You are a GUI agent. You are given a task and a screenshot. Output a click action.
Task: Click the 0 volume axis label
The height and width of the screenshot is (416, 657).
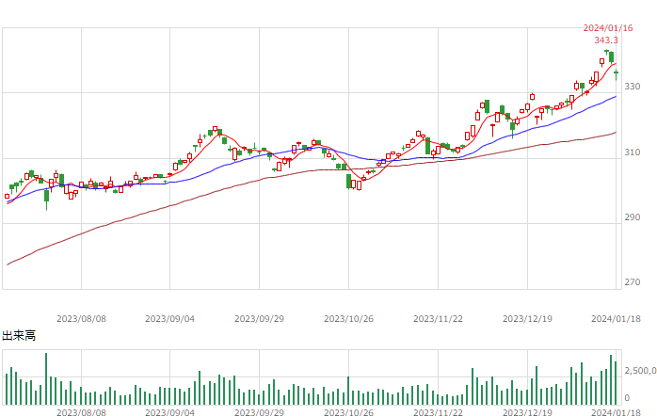pyautogui.click(x=627, y=398)
